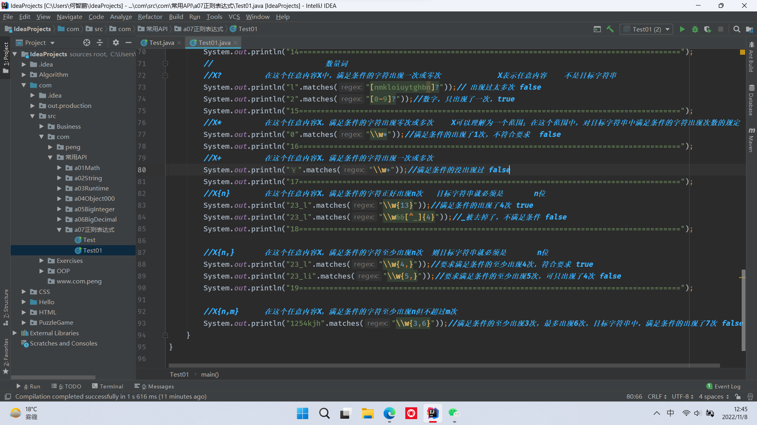Viewport: 757px width, 425px height.
Task: Expand the Algorithm folder
Action: [x=24, y=75]
